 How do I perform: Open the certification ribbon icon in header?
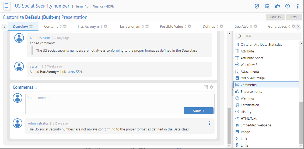click(x=267, y=6)
